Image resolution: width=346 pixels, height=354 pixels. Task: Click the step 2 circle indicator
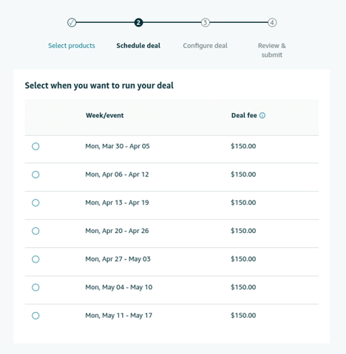click(138, 23)
